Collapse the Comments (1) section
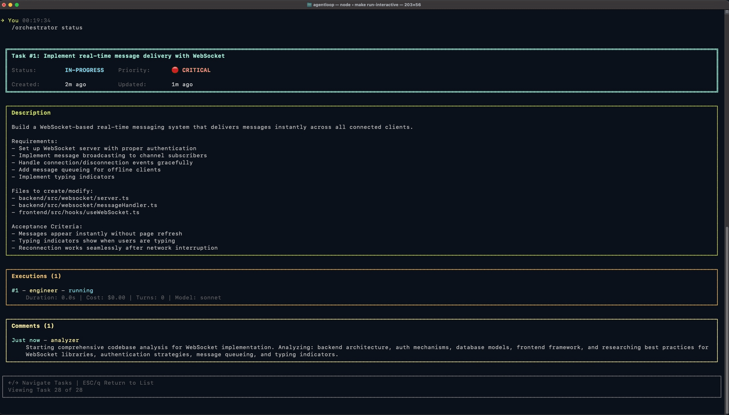Viewport: 729px width, 415px height. click(x=33, y=326)
